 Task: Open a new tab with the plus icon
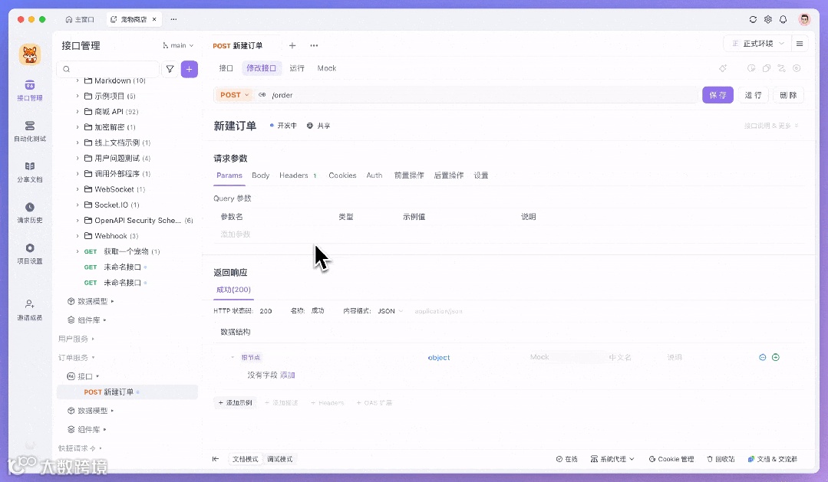(x=292, y=45)
